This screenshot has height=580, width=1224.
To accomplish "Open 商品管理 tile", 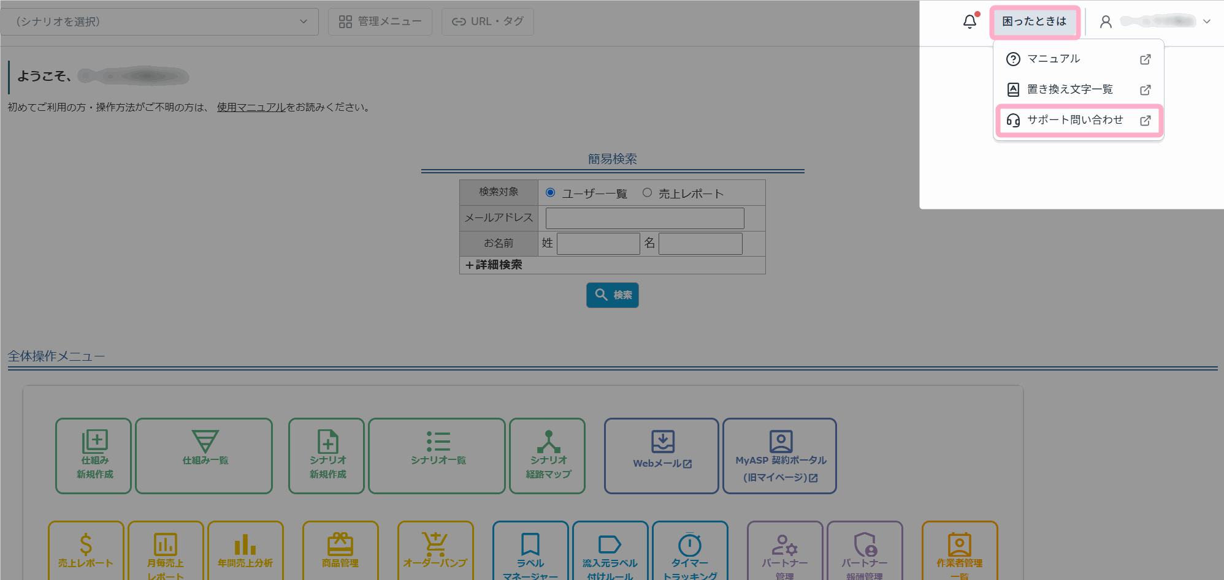I will [340, 551].
